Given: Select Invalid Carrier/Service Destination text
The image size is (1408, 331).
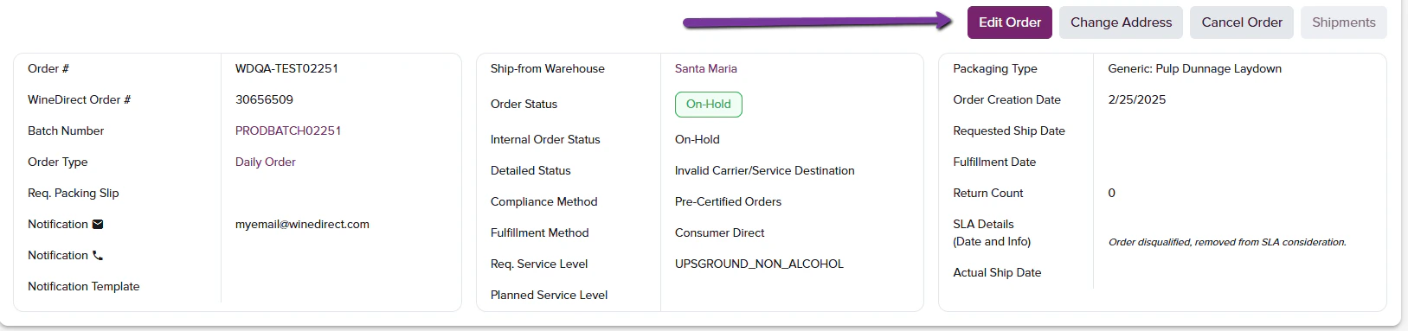Looking at the screenshot, I should tap(765, 170).
